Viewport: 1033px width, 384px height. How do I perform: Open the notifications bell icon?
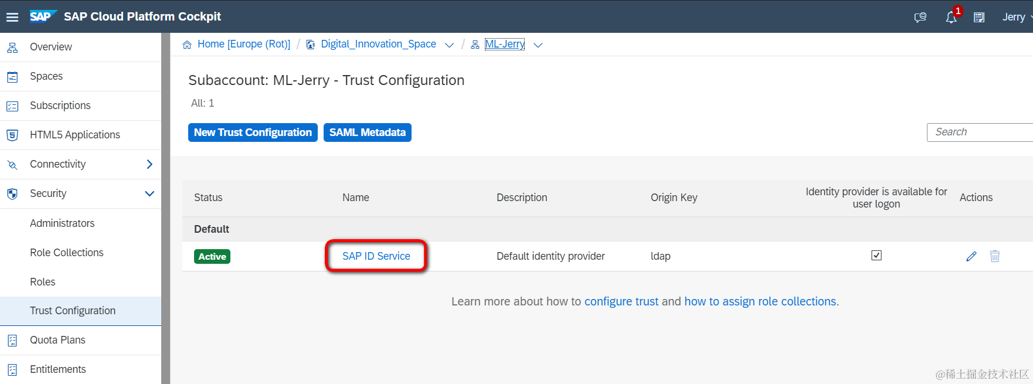951,18
